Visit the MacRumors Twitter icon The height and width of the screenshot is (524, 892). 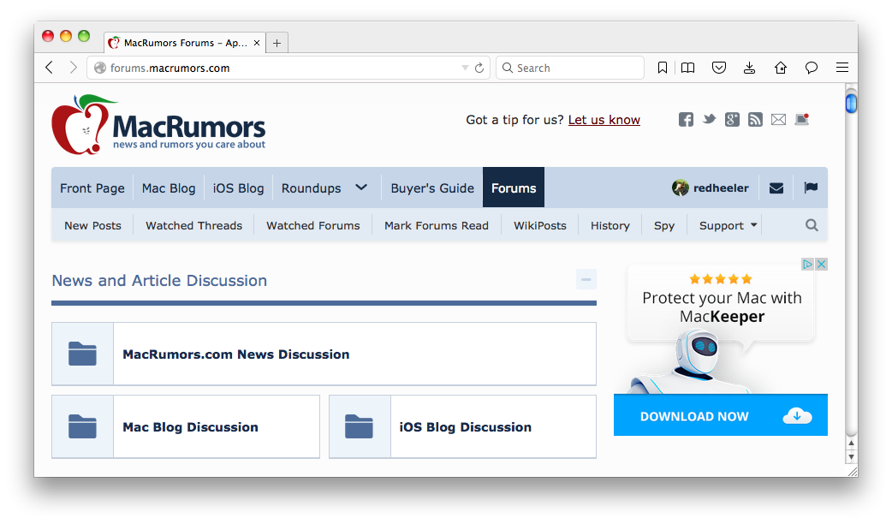pyautogui.click(x=709, y=120)
